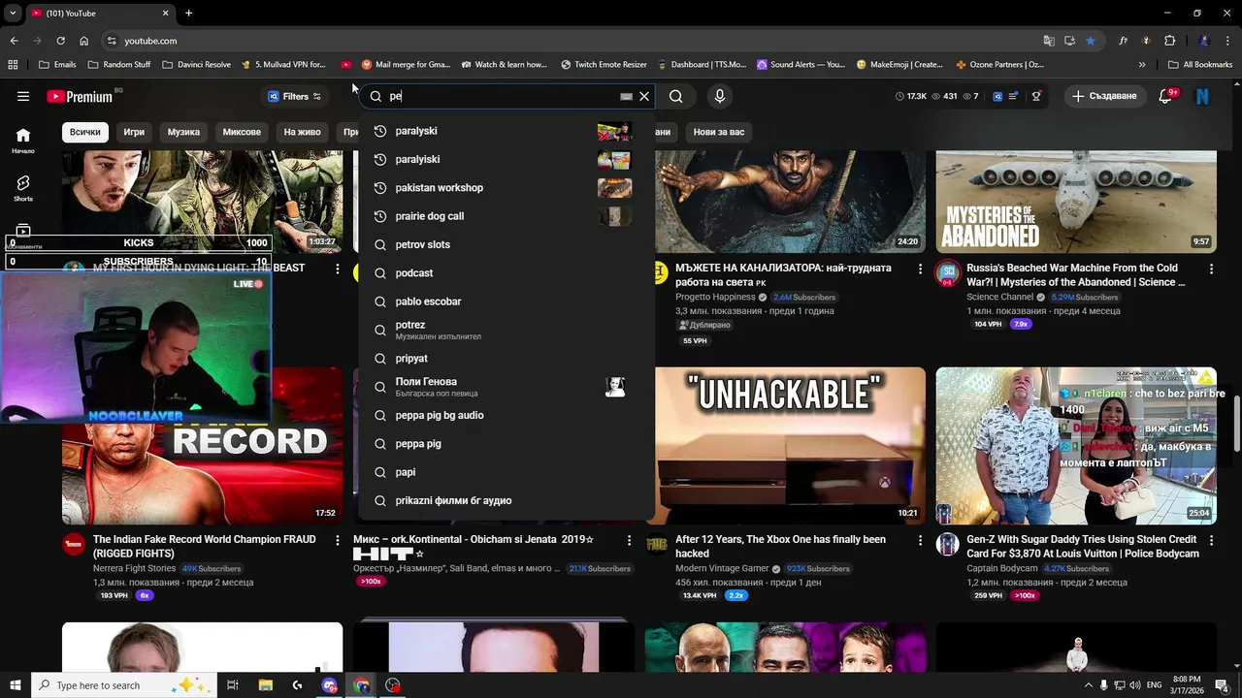Open more options for МЪЖЕТЕ НА КАНАЛИЗАТОРА video
Screen dimensions: 1242x698
coord(920,269)
